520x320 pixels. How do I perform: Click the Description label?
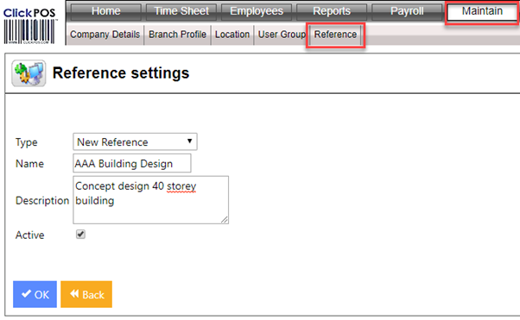point(42,201)
